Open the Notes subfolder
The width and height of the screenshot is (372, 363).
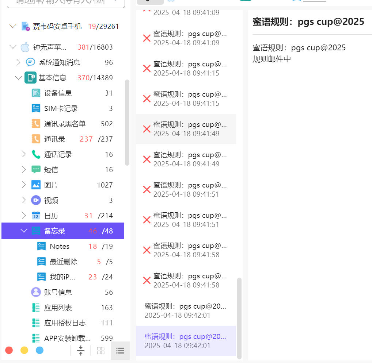(x=60, y=246)
